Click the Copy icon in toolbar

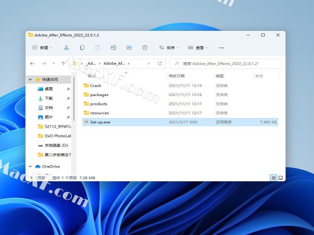tap(82, 48)
